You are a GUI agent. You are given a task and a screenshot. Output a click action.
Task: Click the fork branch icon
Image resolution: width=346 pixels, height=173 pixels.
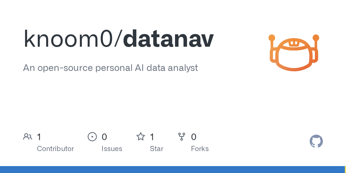pos(182,137)
